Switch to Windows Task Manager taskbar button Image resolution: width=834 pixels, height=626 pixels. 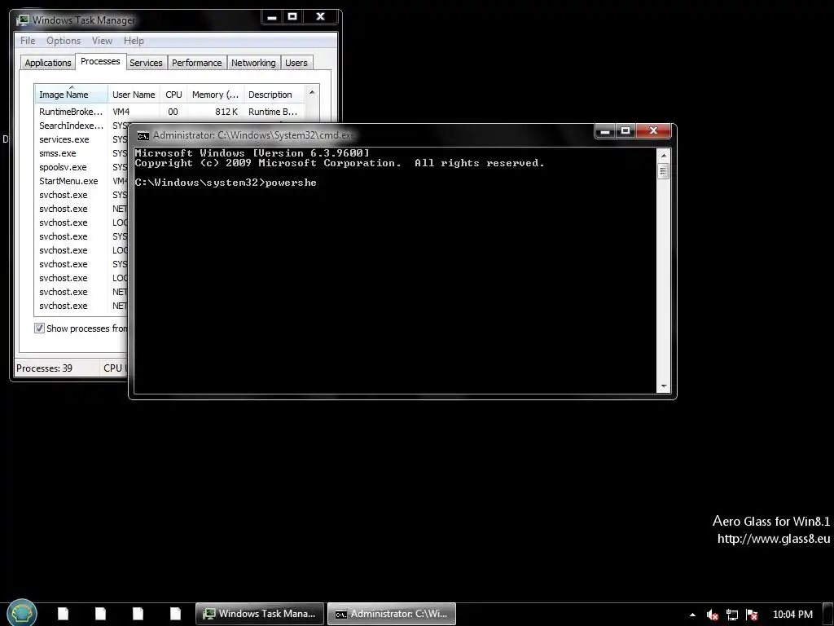click(x=260, y=614)
